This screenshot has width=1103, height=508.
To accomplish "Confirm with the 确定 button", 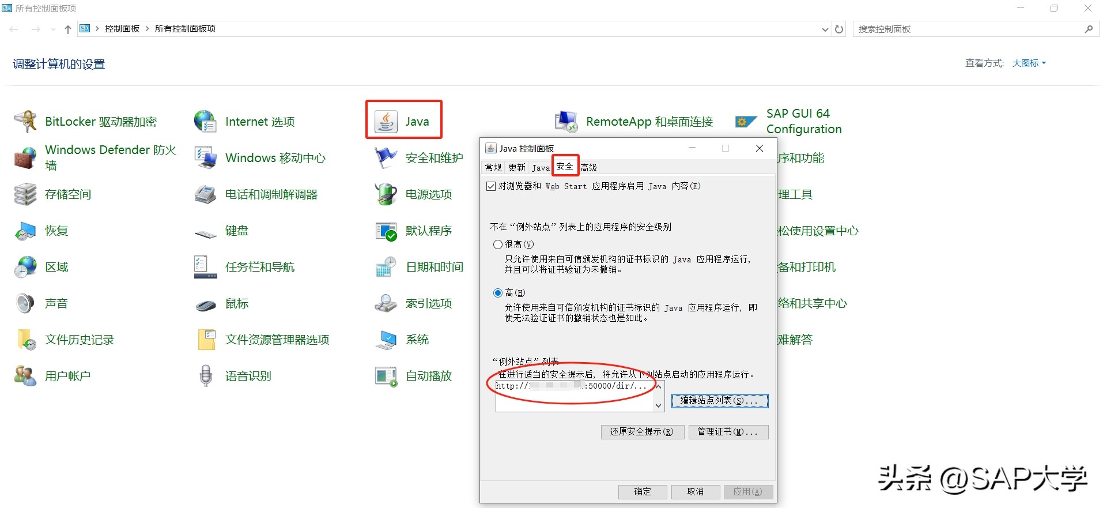I will pyautogui.click(x=643, y=492).
